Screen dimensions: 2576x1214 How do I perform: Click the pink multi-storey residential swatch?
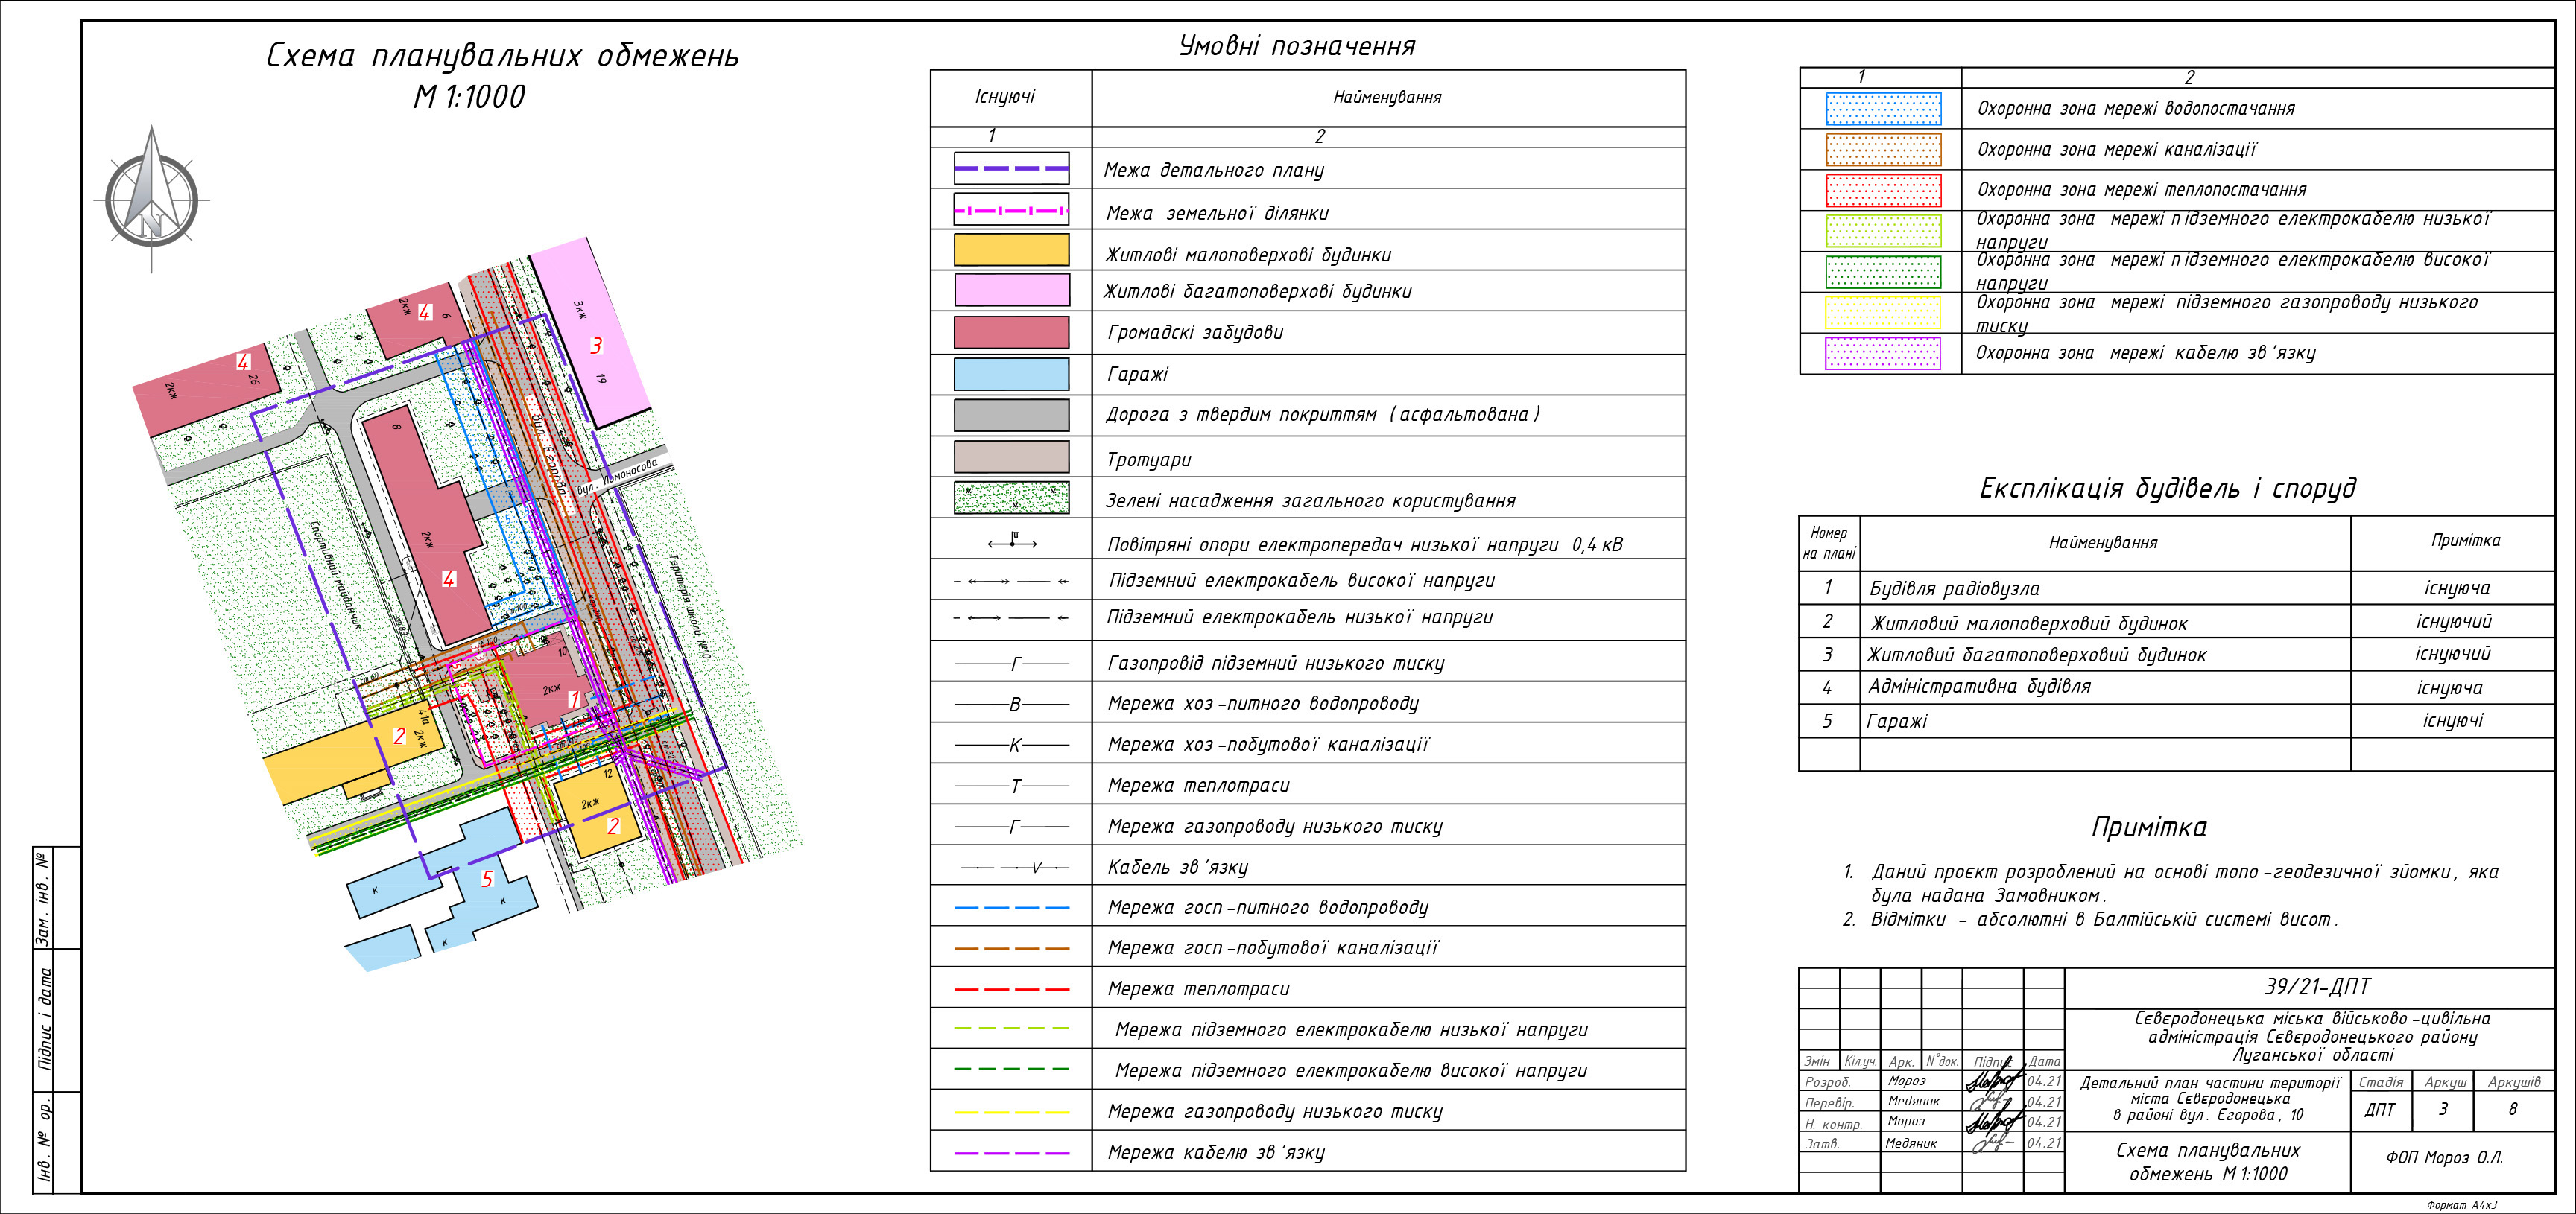(1011, 290)
